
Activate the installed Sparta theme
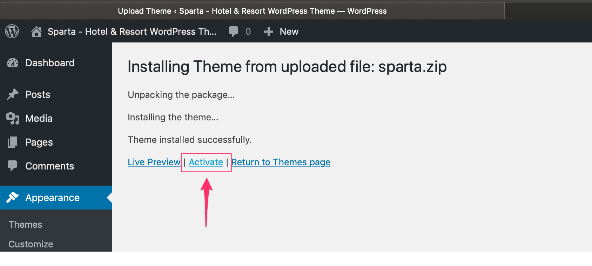(206, 162)
